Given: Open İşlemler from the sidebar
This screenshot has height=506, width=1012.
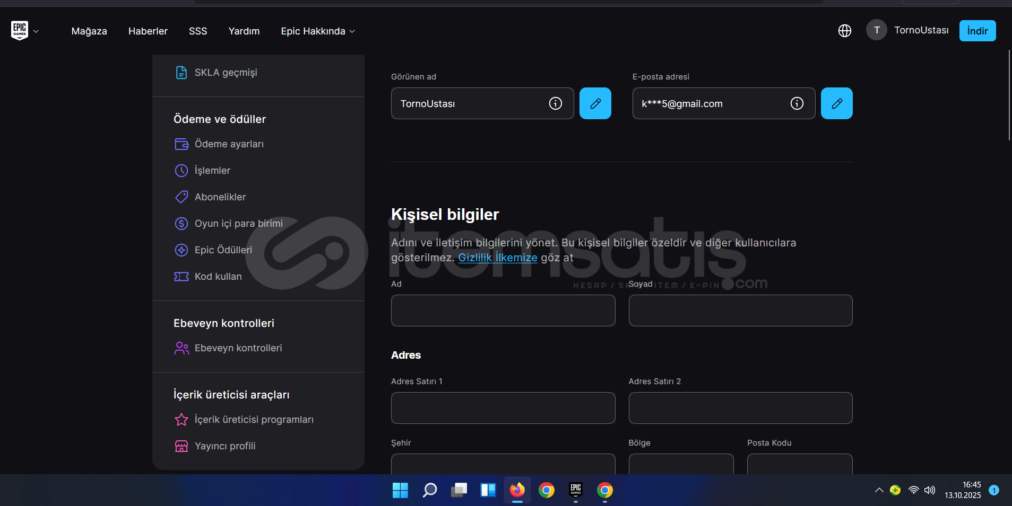Looking at the screenshot, I should click(x=212, y=171).
